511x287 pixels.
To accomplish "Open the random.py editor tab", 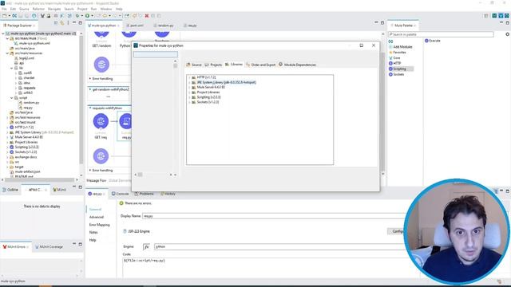I will coord(165,26).
